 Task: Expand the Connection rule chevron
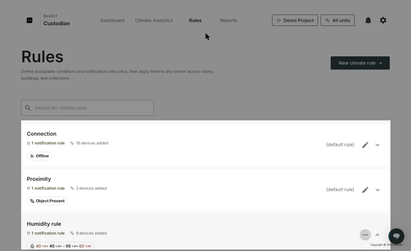point(377,145)
